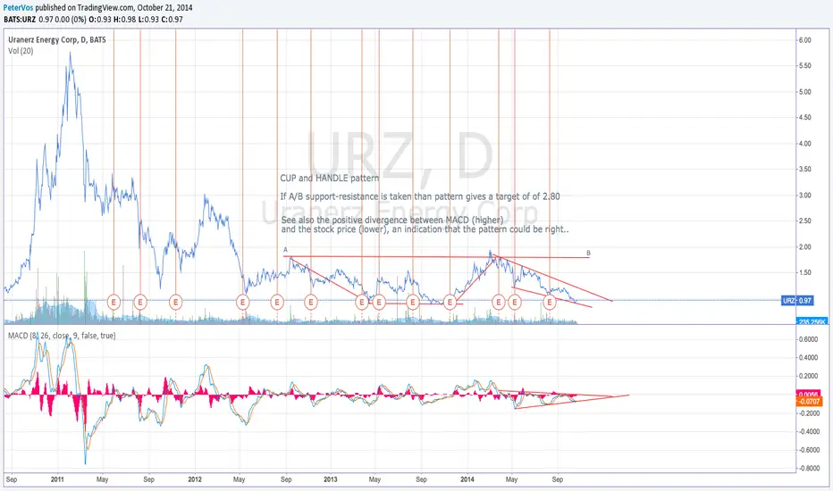833x491 pixels.
Task: Click the 'October 21, 2014' publish date text
Action: click(x=164, y=8)
